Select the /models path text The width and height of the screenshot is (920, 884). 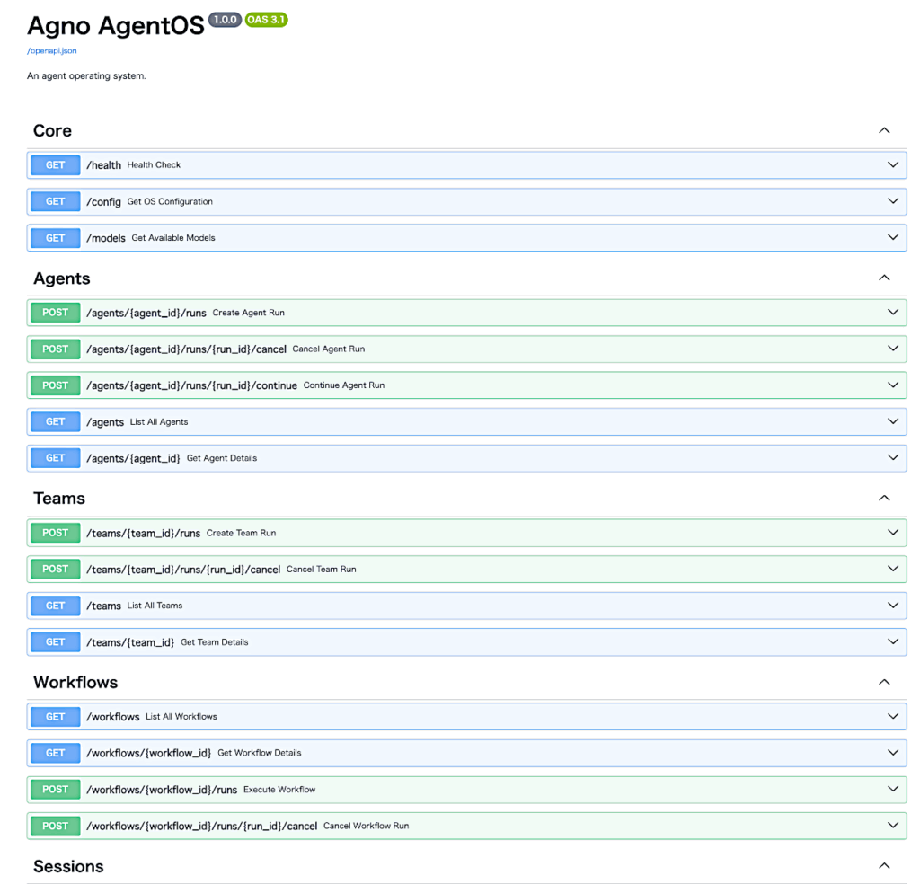(106, 237)
